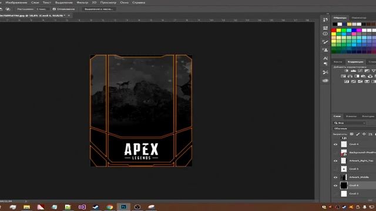Open the Brush settings panel icon
Screen dimensions: 376x211
click(x=325, y=42)
